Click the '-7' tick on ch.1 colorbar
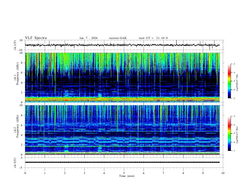 click(234, 98)
